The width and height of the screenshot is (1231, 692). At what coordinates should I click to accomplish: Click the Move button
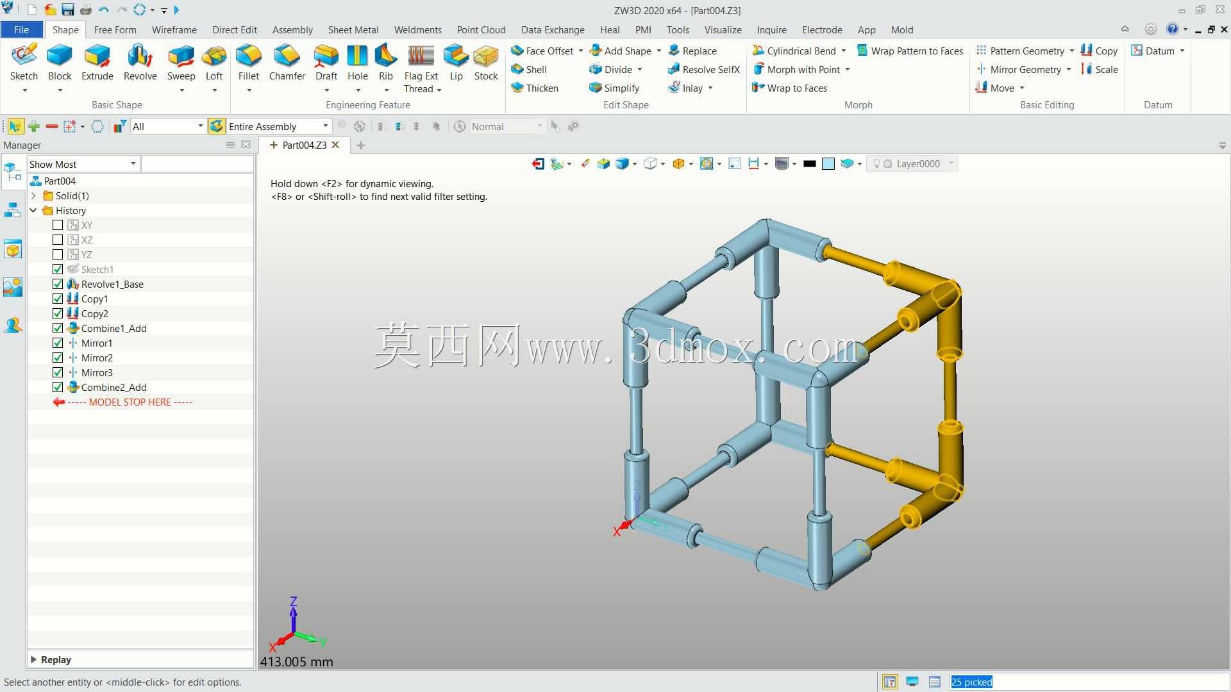[994, 88]
